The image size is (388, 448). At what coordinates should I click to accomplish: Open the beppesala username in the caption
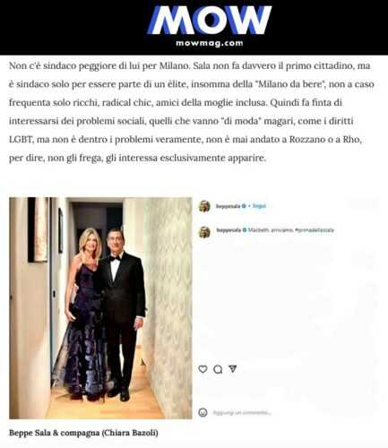point(228,230)
